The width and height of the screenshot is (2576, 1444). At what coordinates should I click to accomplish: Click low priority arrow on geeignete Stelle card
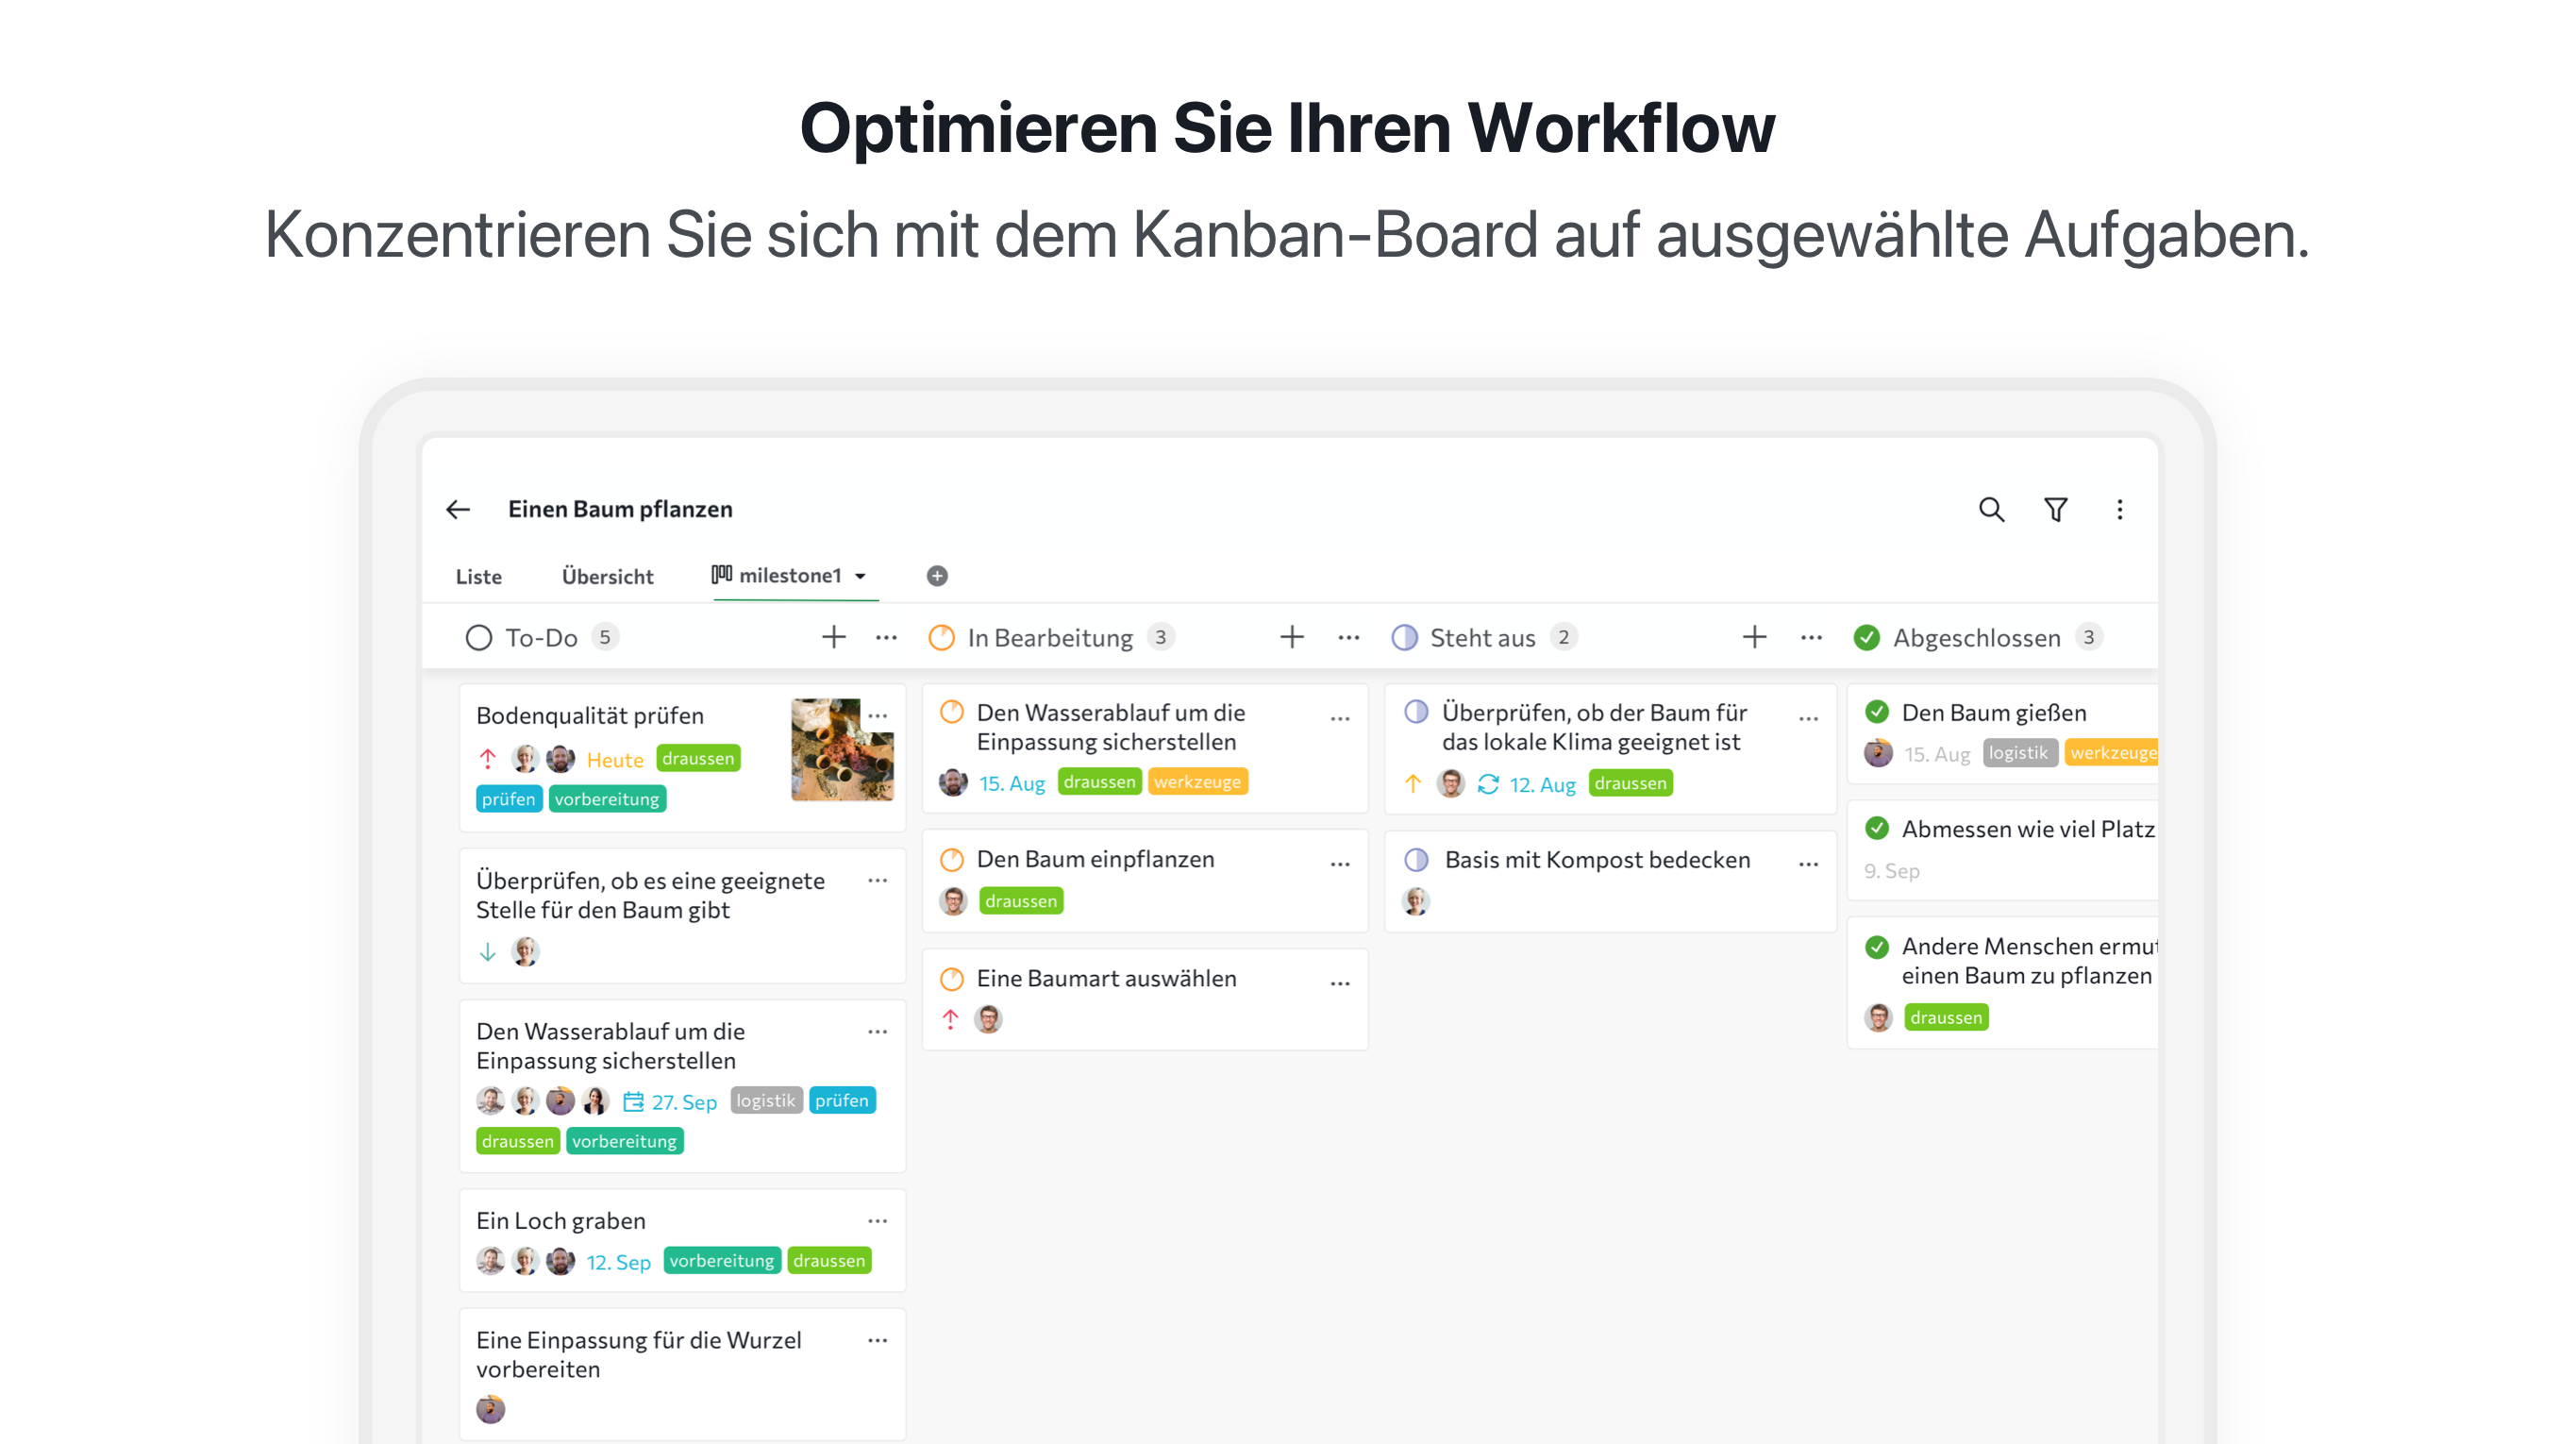[x=487, y=952]
